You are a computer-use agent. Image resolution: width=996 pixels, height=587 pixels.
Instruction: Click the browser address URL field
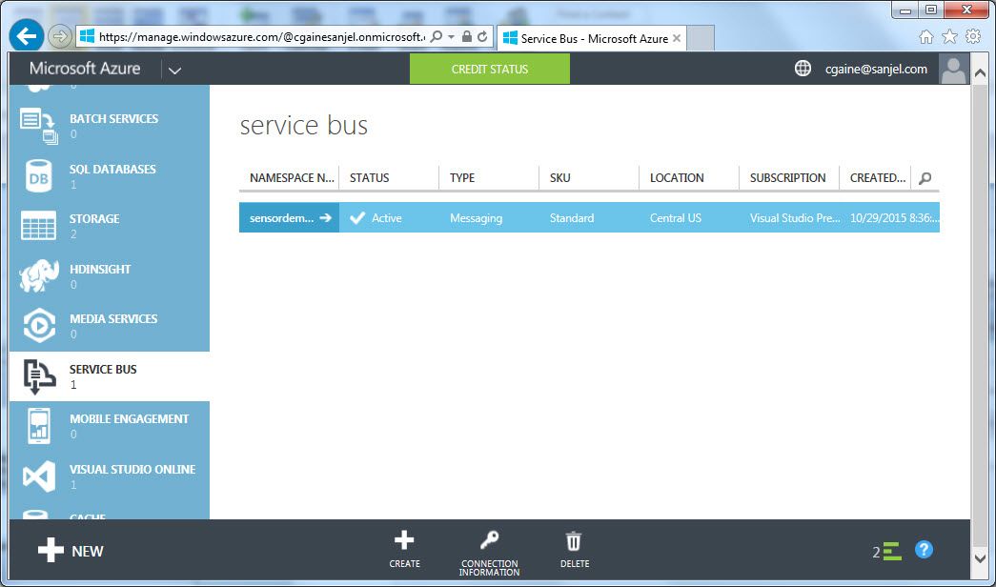coord(262,37)
